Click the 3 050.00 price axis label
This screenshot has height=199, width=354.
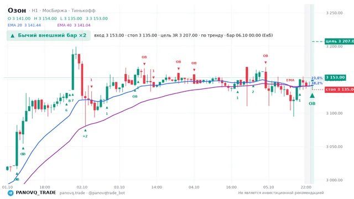(x=334, y=146)
